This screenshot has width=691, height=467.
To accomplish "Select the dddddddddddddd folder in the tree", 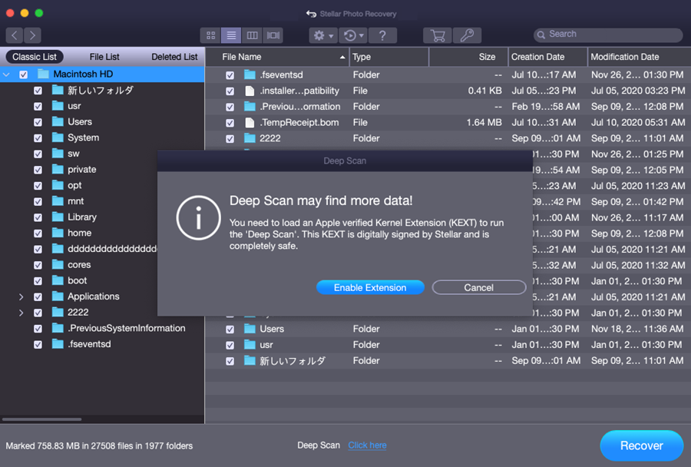I will pyautogui.click(x=112, y=249).
